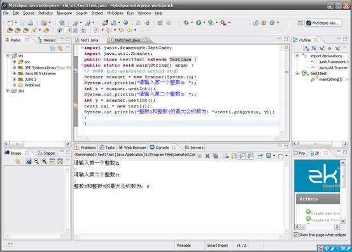Click the Clear Console icon
This screenshot has height=252, width=352.
coord(227,156)
